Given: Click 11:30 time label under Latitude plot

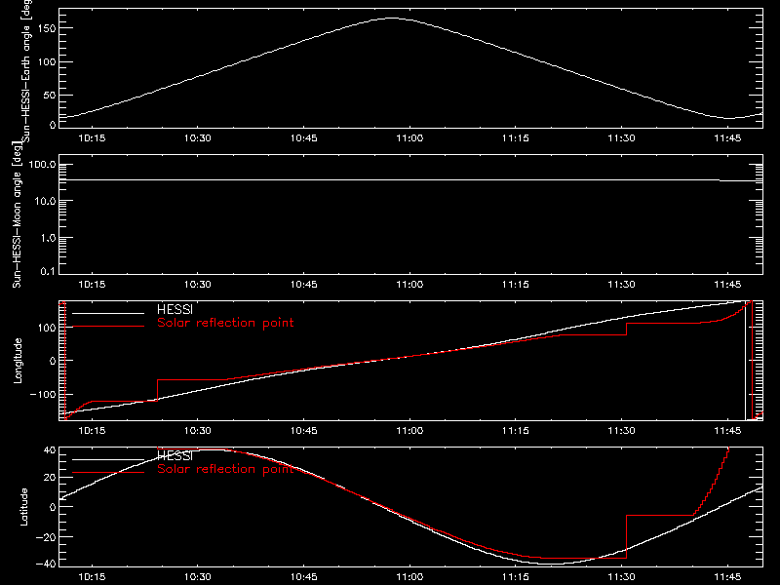Looking at the screenshot, I should click(x=622, y=577).
